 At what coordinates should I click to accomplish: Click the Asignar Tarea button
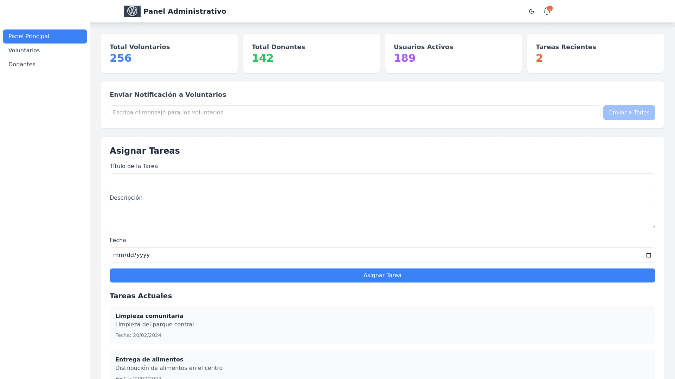tap(382, 275)
